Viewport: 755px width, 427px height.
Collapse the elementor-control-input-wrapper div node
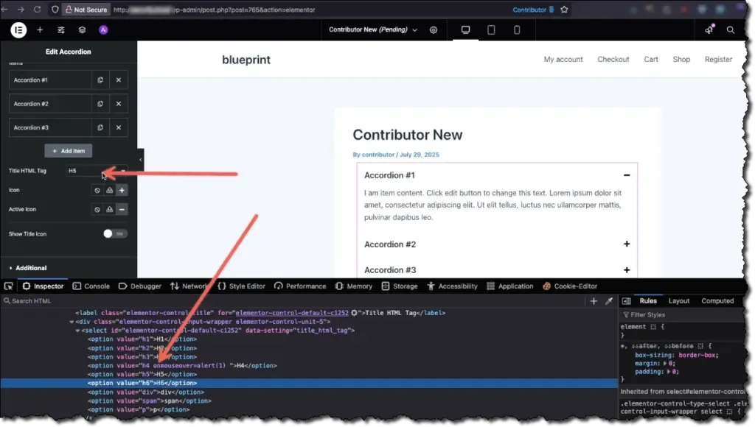click(x=72, y=322)
